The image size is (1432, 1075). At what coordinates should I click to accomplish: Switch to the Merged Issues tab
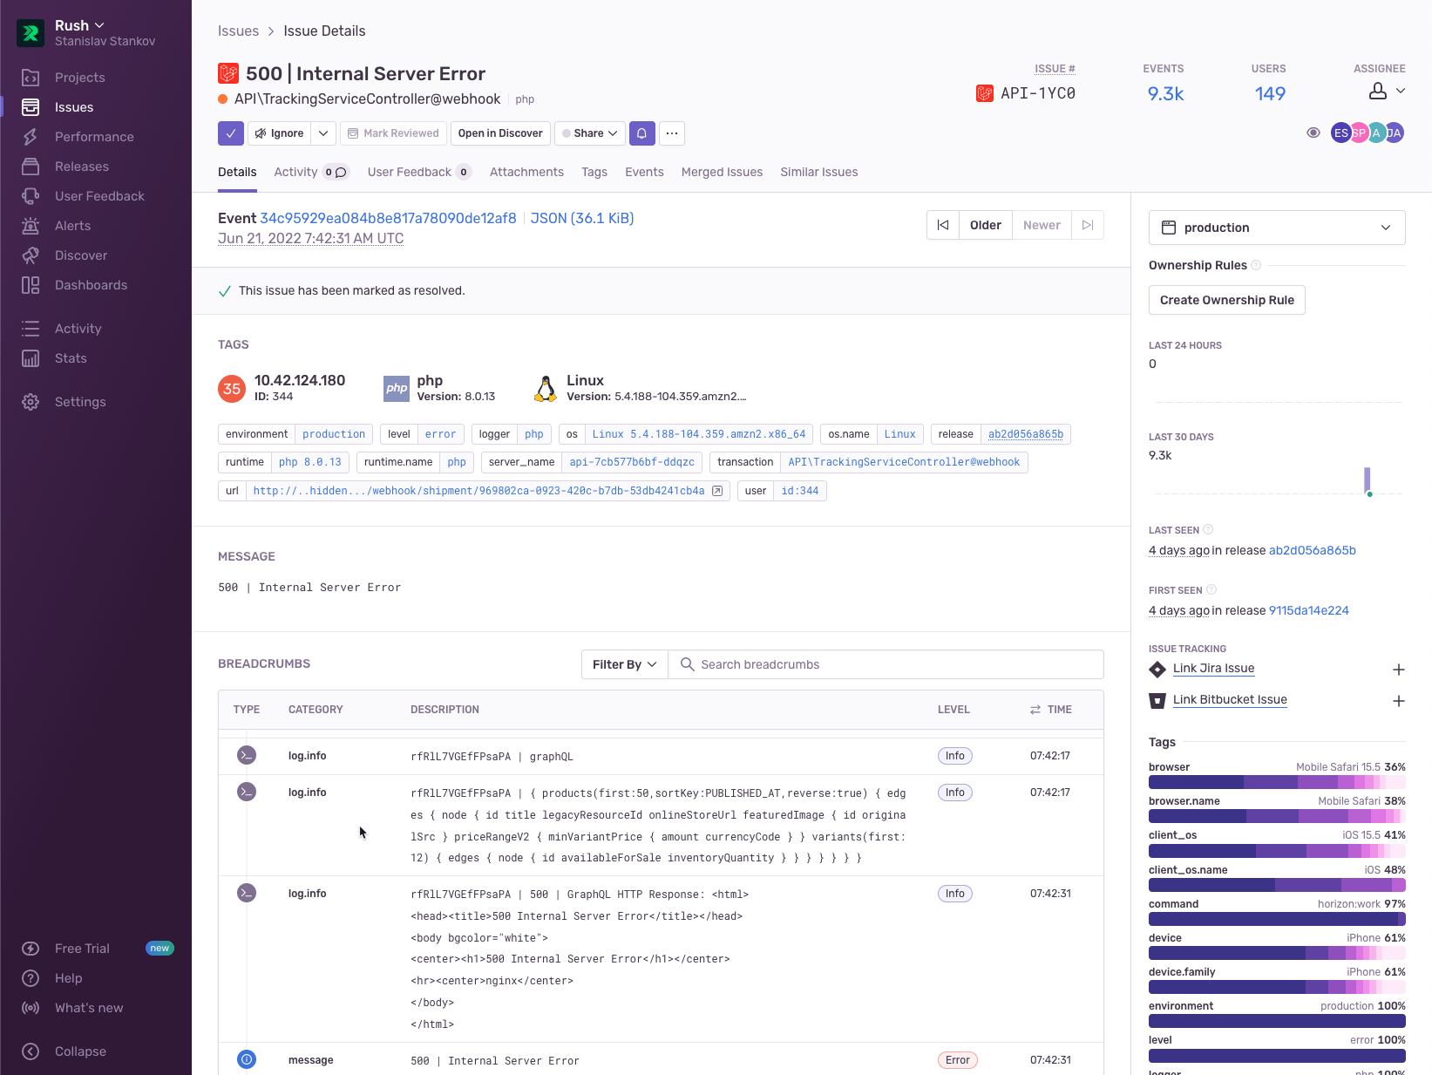tap(722, 172)
